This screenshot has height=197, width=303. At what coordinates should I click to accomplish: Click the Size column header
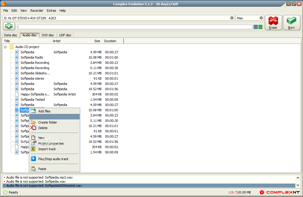(x=92, y=41)
